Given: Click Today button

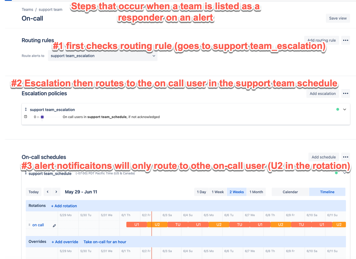Looking at the screenshot, I should (34, 192).
